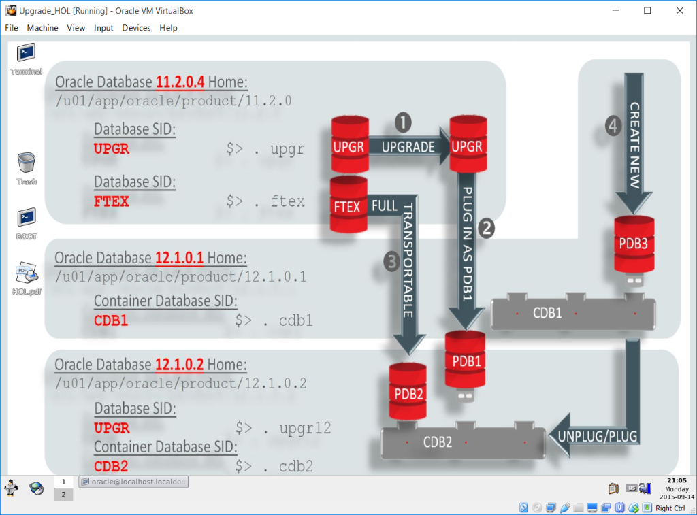The height and width of the screenshot is (515, 697).
Task: Click the mouse integration status icon
Action: click(634, 508)
